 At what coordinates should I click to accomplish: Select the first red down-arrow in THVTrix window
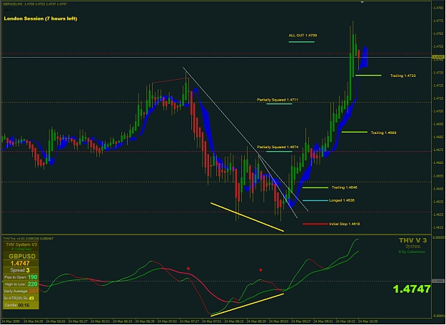188,269
